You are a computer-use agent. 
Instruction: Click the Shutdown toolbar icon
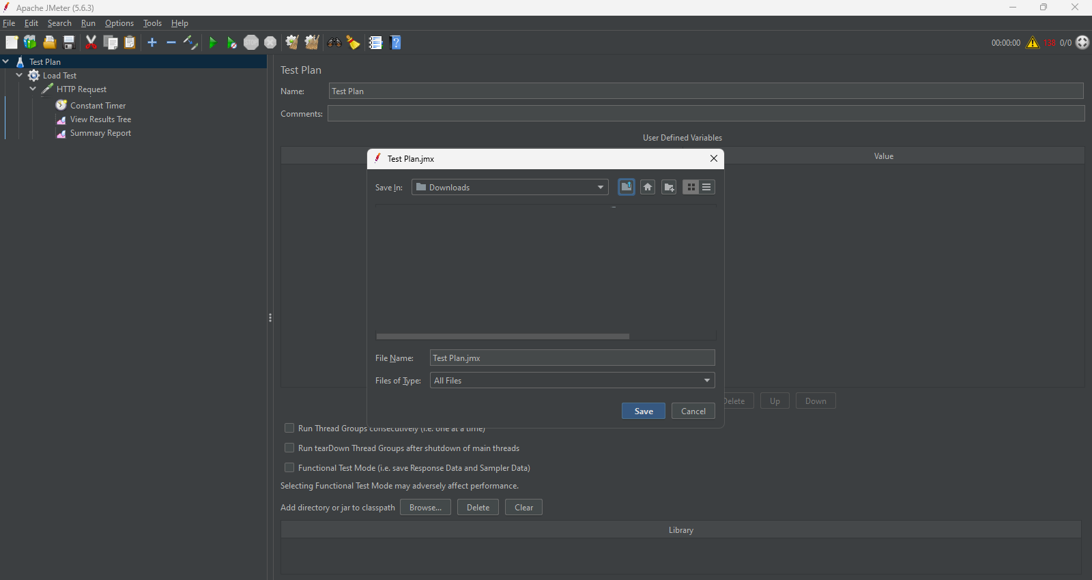(x=270, y=42)
